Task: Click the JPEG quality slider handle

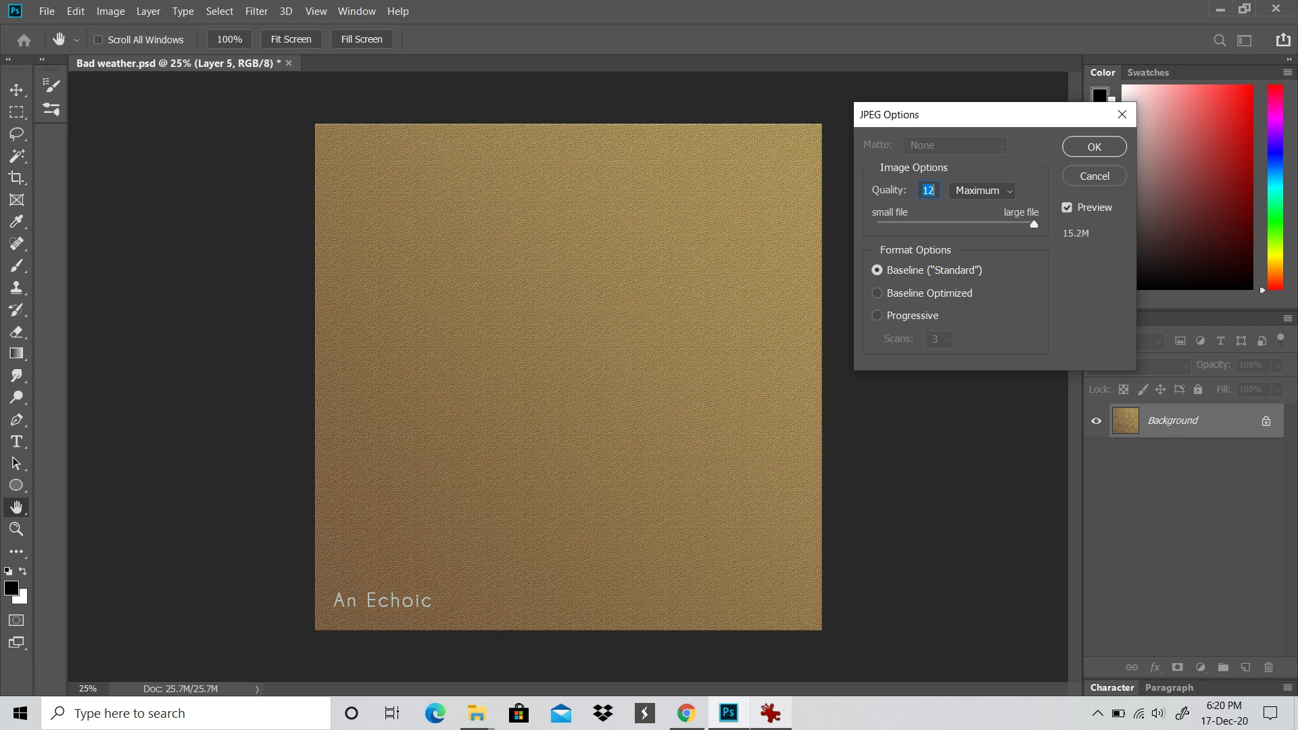Action: click(1034, 224)
